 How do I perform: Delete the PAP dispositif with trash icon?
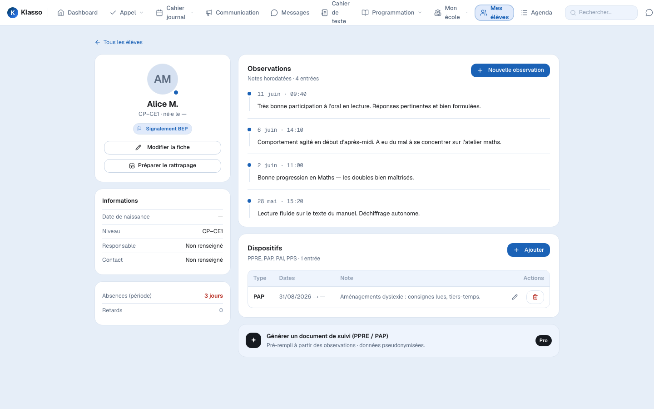[x=535, y=297]
